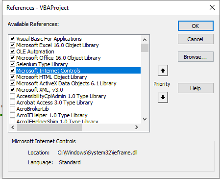The image size is (220, 179).
Task: Confirm references with OK button
Action: click(196, 26)
